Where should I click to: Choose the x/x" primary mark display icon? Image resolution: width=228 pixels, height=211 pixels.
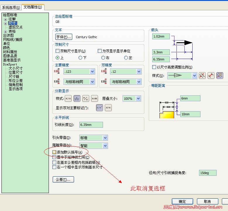(100, 108)
